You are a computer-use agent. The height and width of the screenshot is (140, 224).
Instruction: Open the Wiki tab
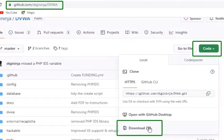pyautogui.click(x=132, y=33)
